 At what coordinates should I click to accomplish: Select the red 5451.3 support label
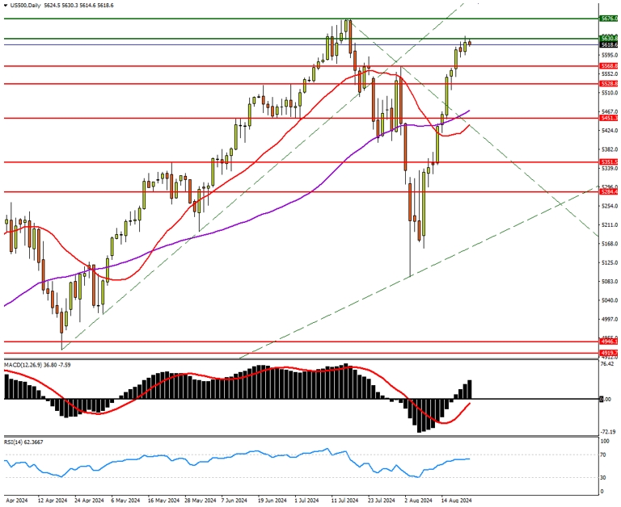(x=609, y=118)
